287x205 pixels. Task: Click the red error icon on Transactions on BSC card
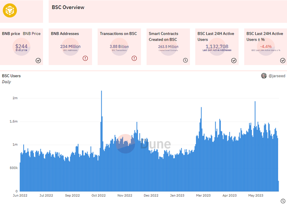coord(134,58)
